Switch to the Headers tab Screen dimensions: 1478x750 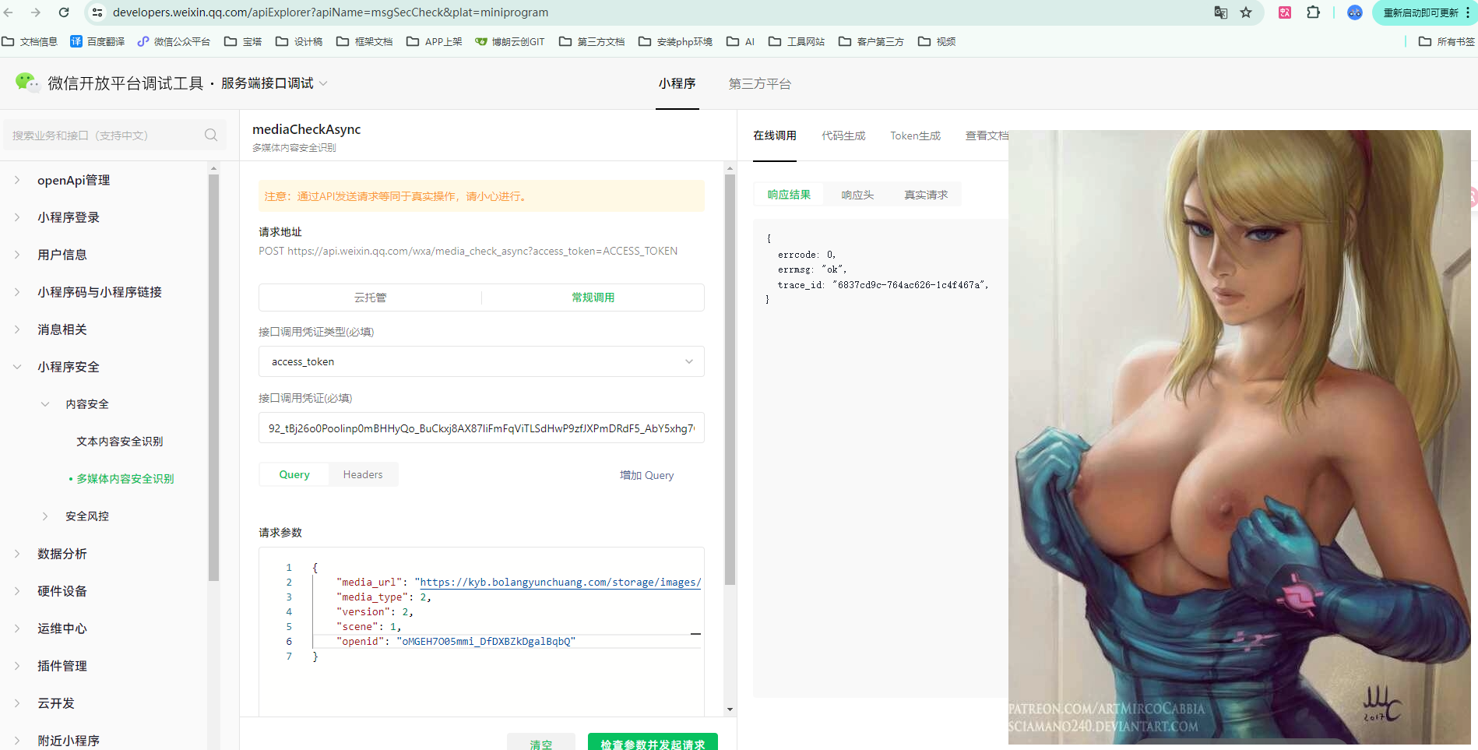pyautogui.click(x=363, y=474)
